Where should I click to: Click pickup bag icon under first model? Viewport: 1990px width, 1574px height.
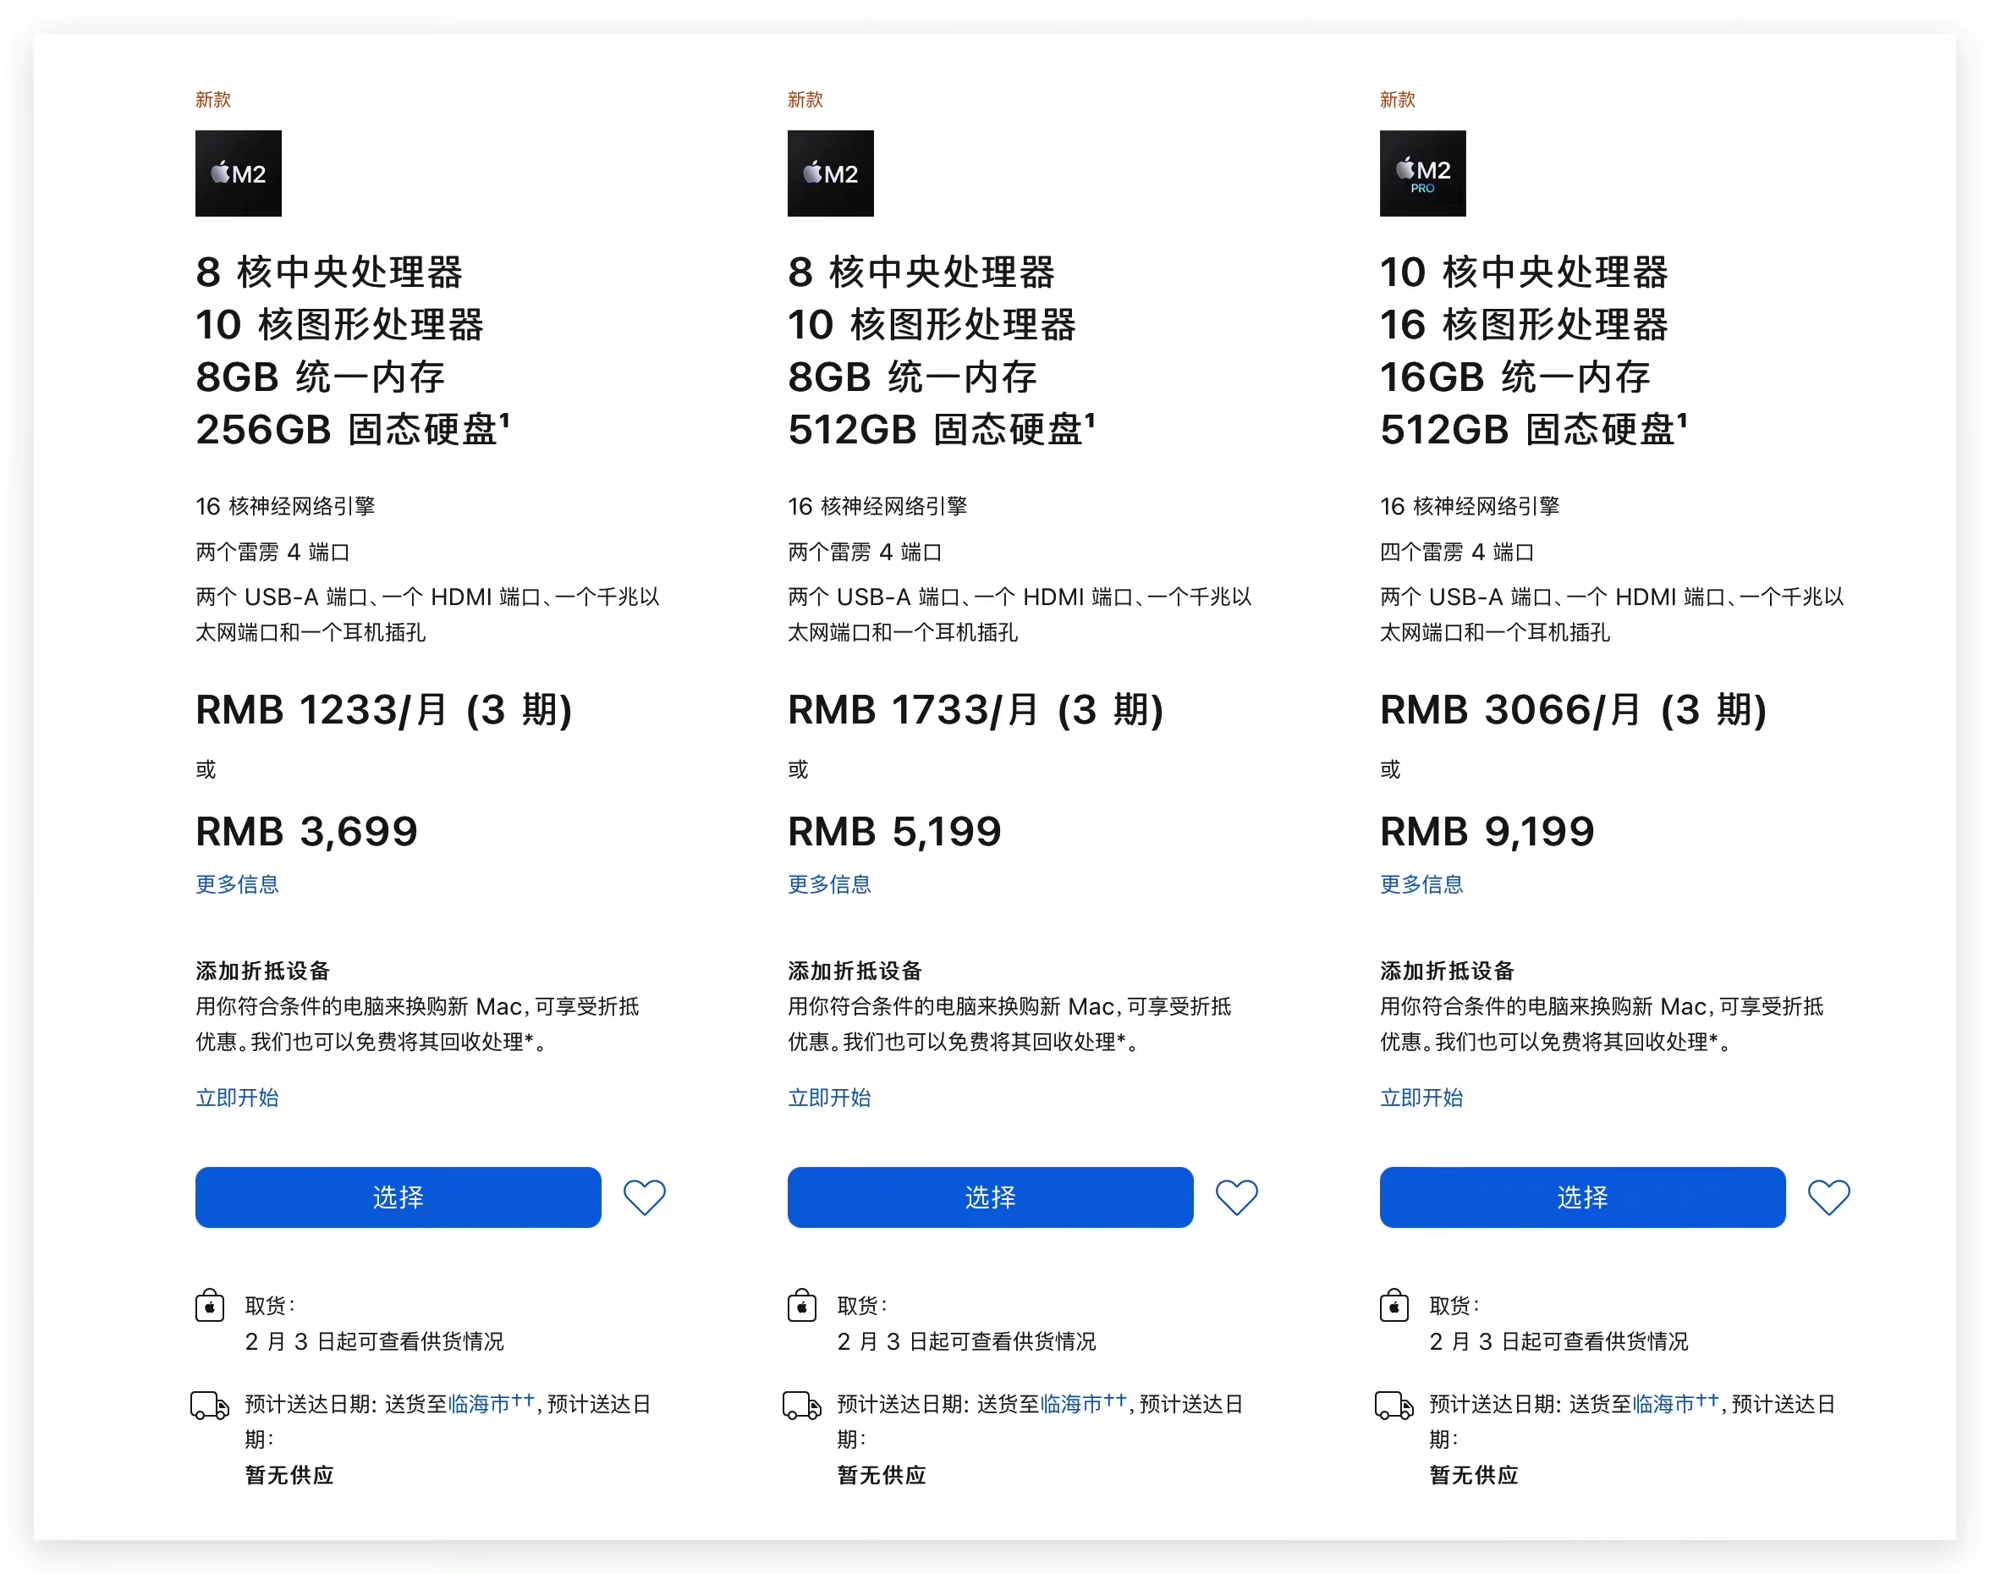[x=209, y=1305]
